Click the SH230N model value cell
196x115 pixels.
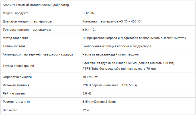[x=88, y=13]
